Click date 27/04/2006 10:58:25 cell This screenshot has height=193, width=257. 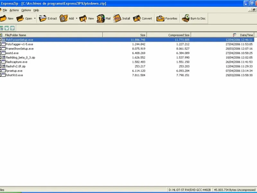click(x=239, y=53)
